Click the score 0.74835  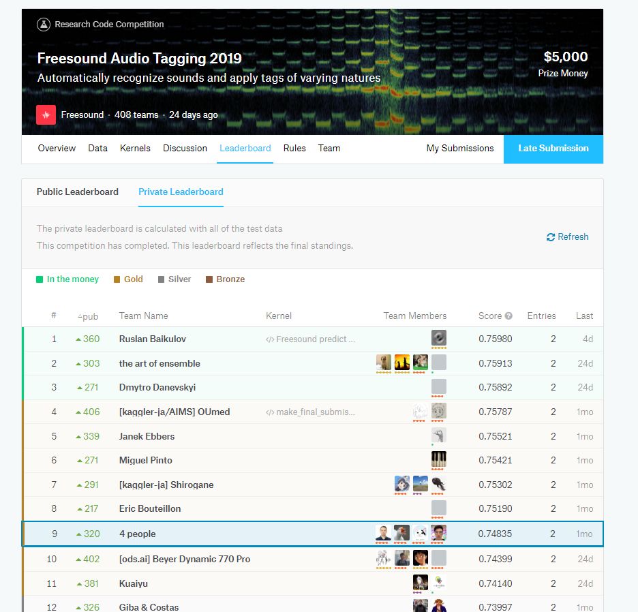pos(495,534)
